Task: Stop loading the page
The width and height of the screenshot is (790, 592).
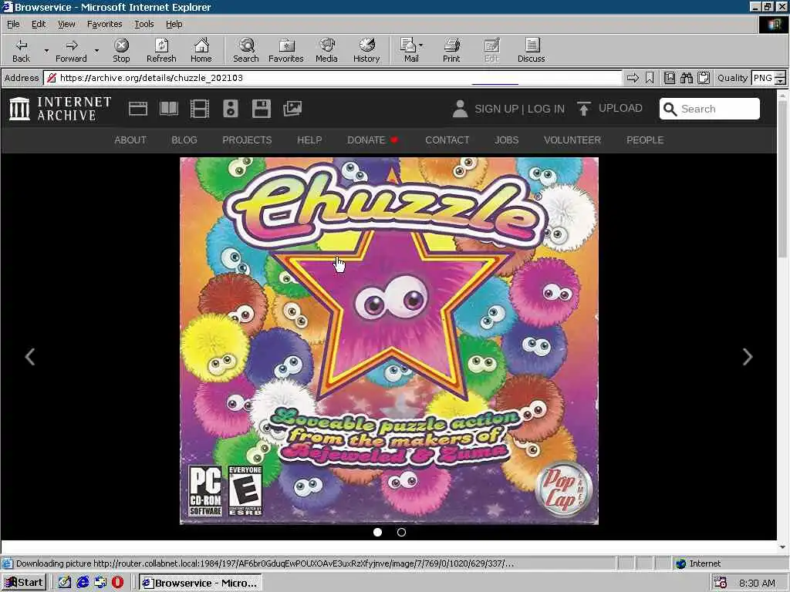Action: pos(121,50)
